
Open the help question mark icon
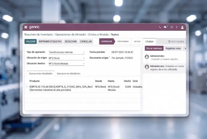172,27
